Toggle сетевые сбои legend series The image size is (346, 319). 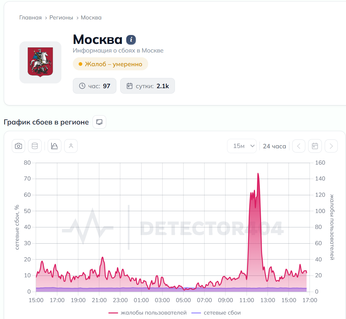(x=216, y=313)
